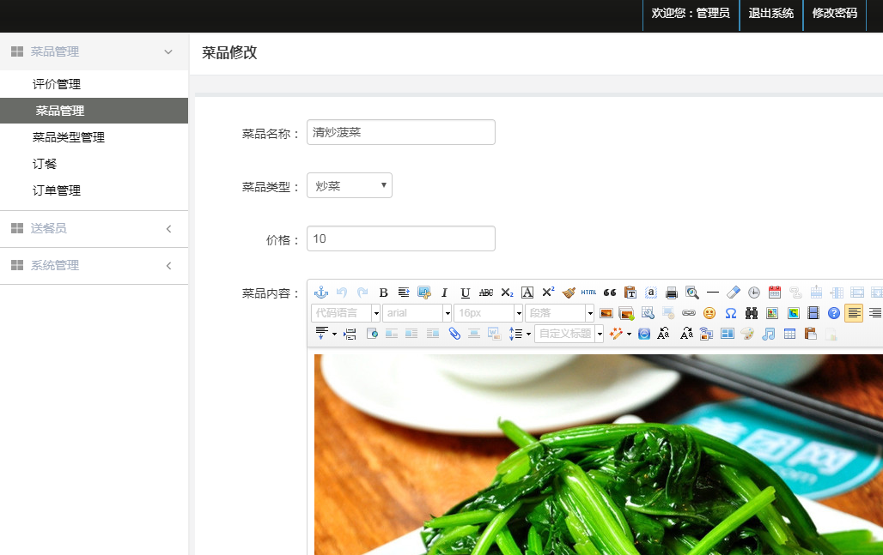Insert a table with the grid icon
883x555 pixels.
click(789, 334)
